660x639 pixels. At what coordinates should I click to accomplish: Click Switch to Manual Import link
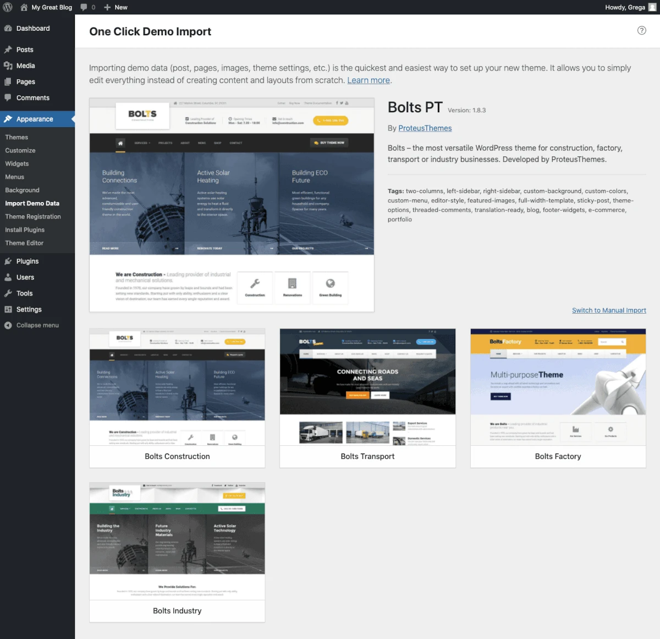tap(609, 310)
